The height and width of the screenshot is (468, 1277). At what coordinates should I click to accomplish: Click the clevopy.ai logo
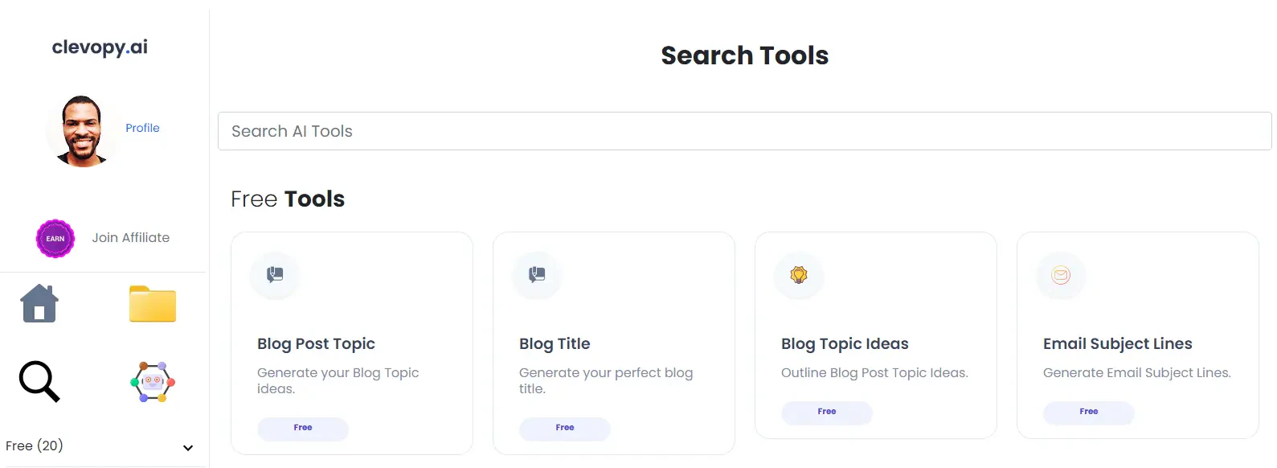[99, 47]
